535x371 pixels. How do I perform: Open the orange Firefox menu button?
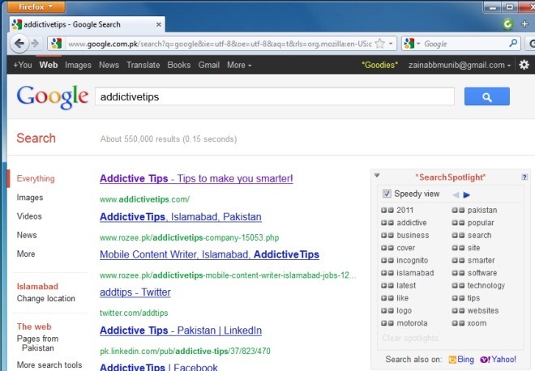[36, 6]
